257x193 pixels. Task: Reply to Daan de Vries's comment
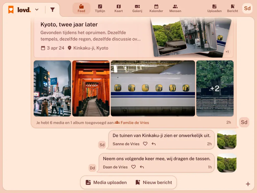click(x=142, y=167)
